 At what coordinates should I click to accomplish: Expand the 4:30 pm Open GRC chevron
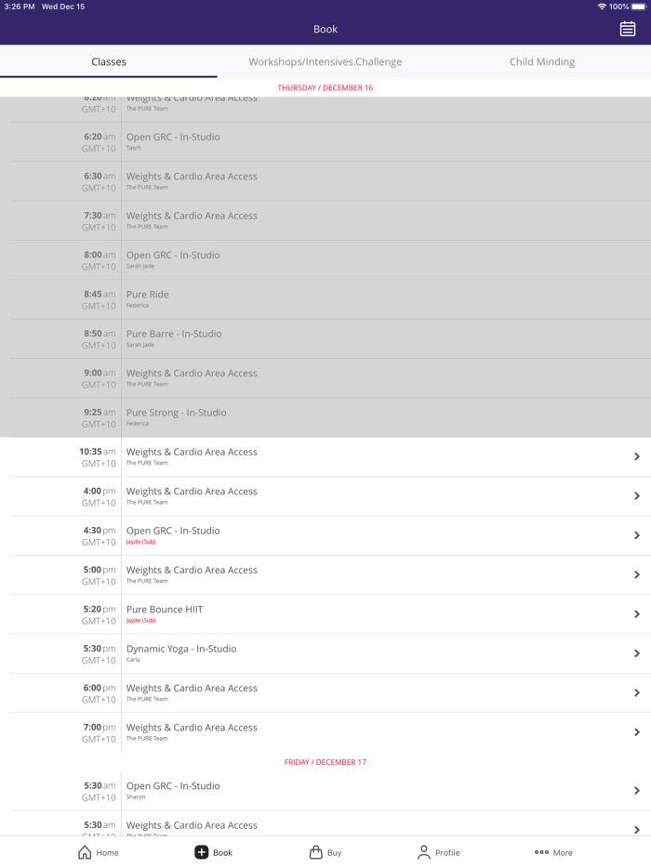click(x=637, y=535)
